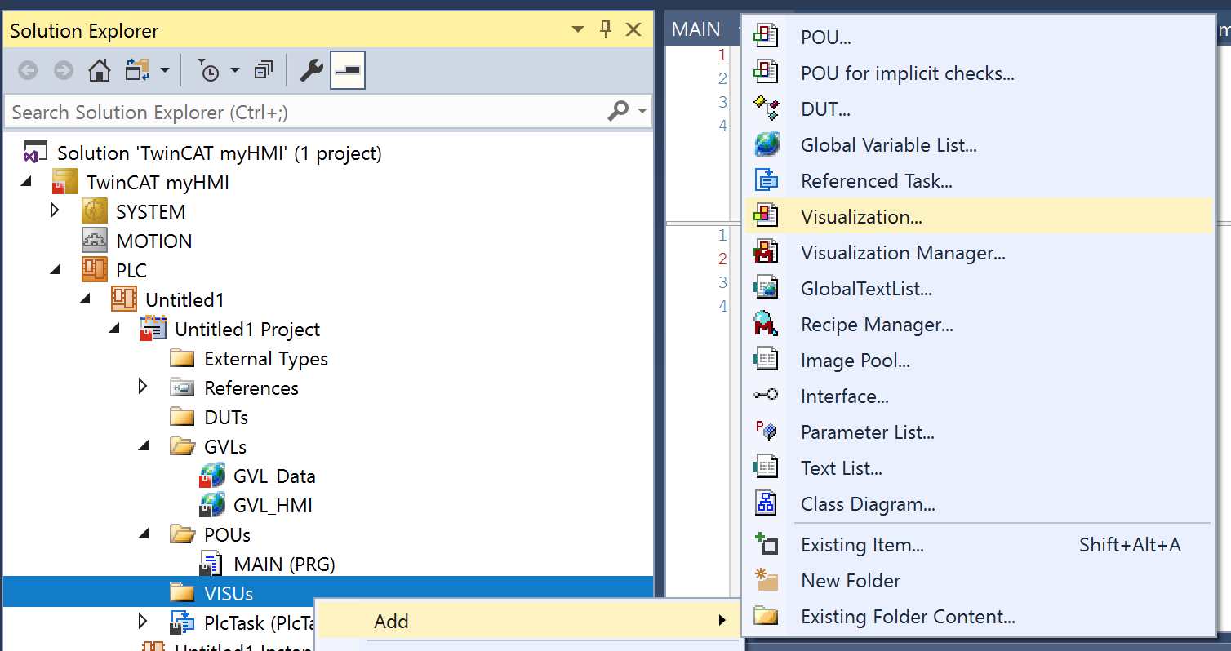Viewport: 1231px width, 651px height.
Task: Click the Forward navigation arrow in Solution Explorer
Action: tap(64, 72)
